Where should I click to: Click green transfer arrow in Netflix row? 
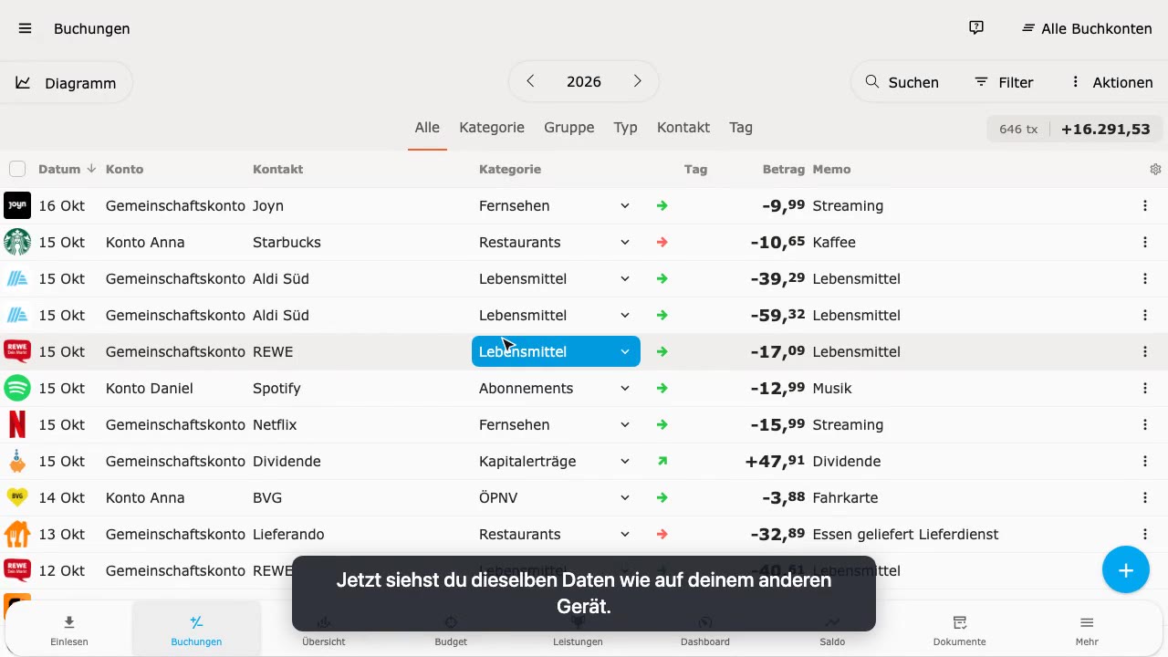pyautogui.click(x=662, y=425)
